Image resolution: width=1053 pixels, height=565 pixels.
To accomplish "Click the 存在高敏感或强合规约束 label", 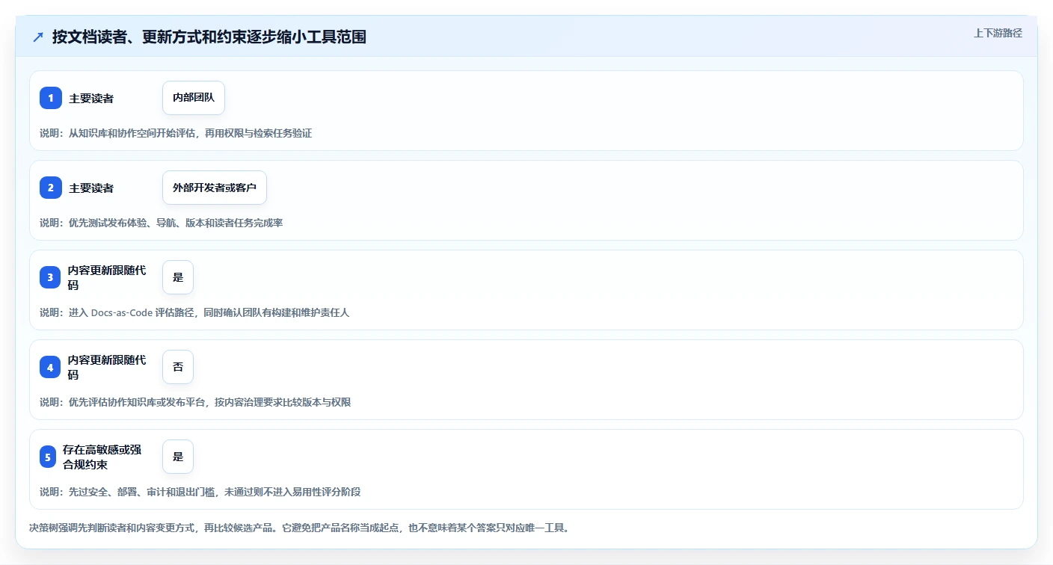I will (x=102, y=457).
